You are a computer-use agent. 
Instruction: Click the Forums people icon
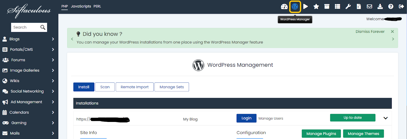click(x=5, y=60)
